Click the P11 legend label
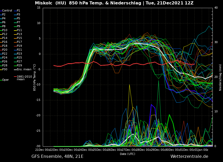223x162 pixels. tap(19, 30)
